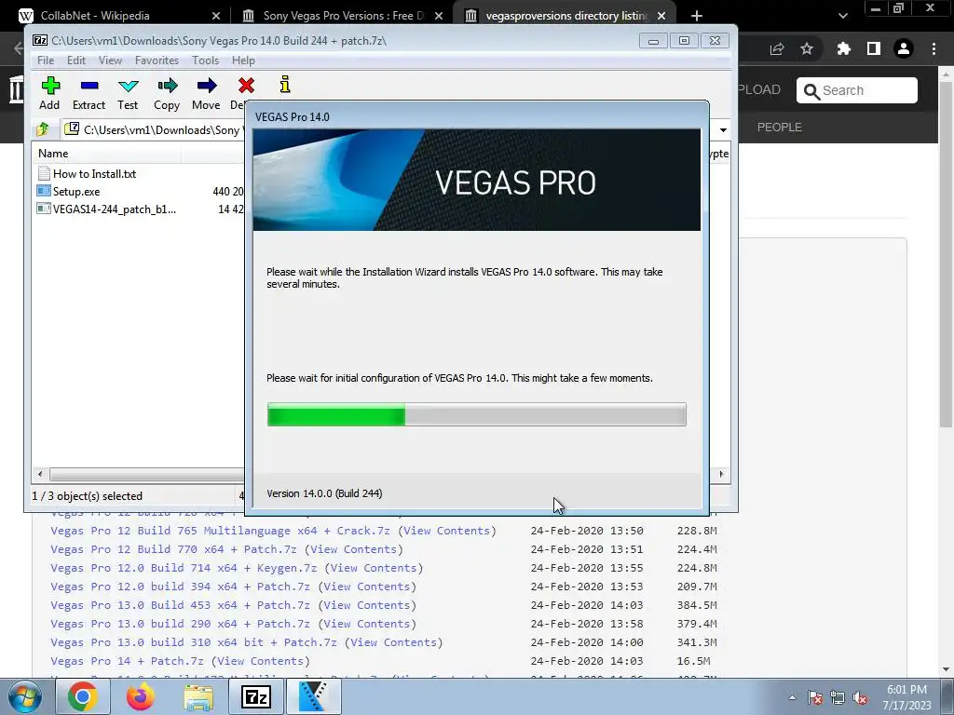This screenshot has width=954, height=715.
Task: Click the network tray icon
Action: tap(838, 698)
